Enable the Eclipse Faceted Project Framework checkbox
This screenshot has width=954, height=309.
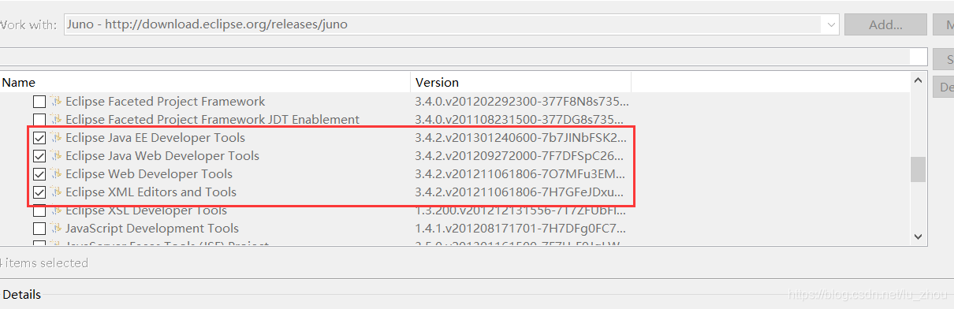tap(39, 102)
